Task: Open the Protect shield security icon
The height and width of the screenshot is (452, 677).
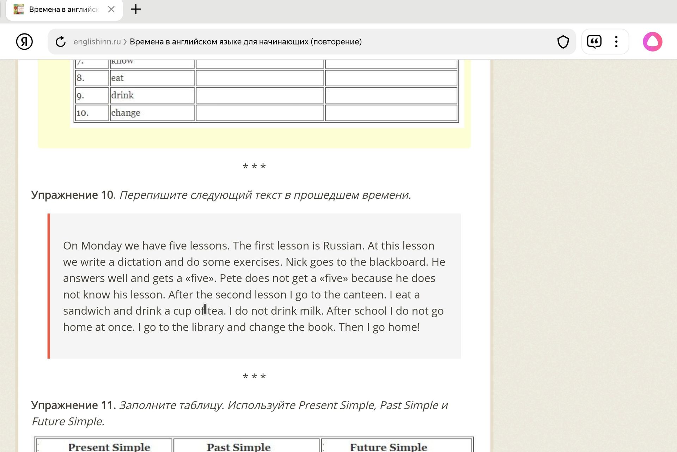Action: point(563,42)
